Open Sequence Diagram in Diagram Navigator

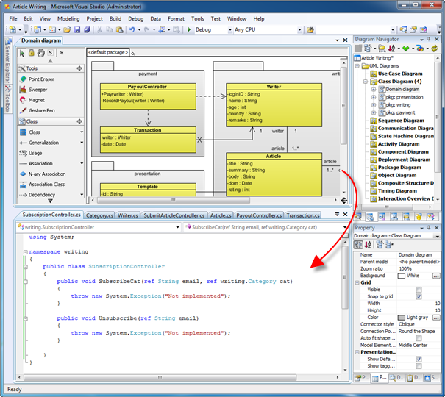pos(400,121)
